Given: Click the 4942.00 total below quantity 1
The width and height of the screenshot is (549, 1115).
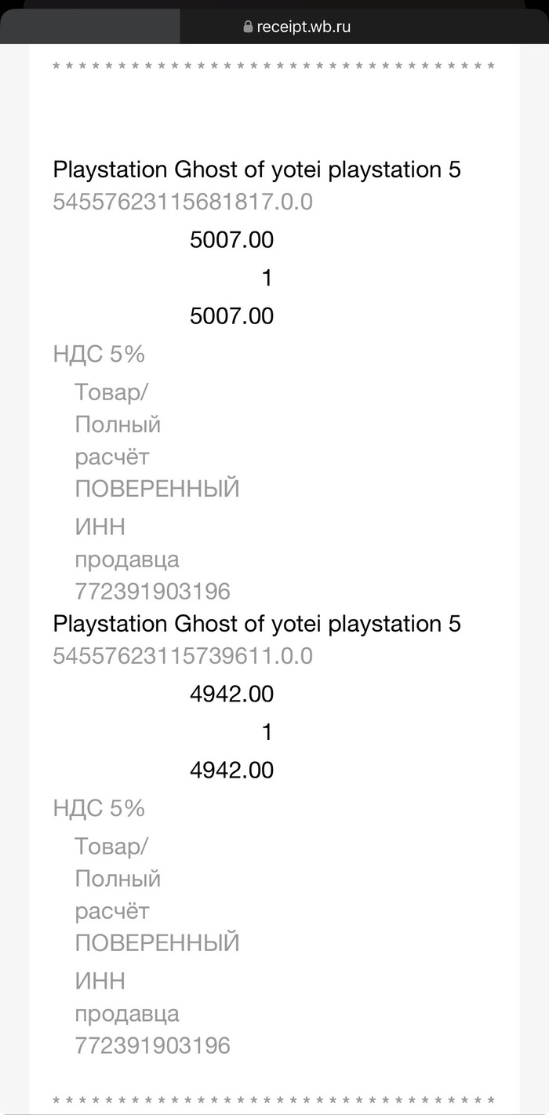Looking at the screenshot, I should click(231, 771).
